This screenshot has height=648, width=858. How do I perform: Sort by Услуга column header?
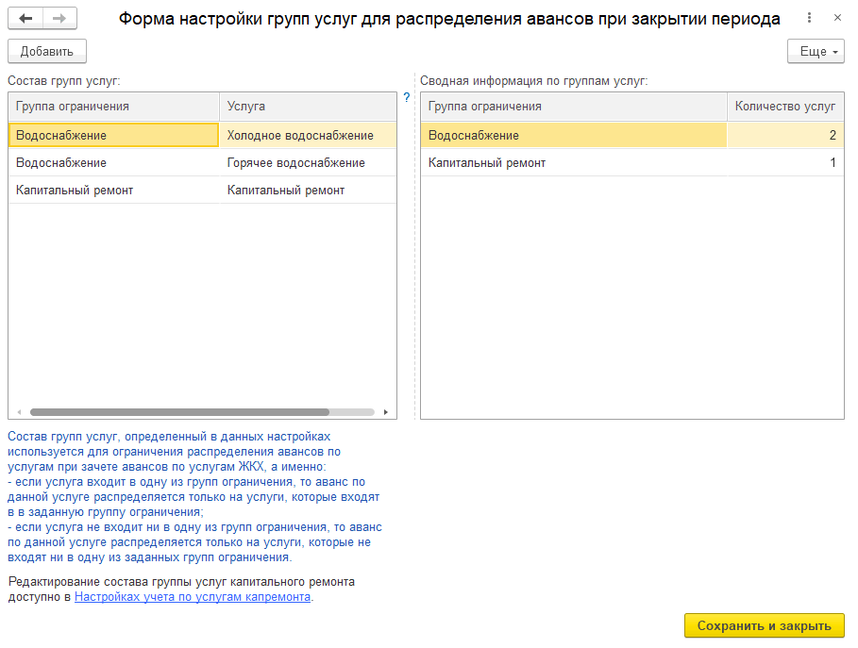(x=307, y=107)
